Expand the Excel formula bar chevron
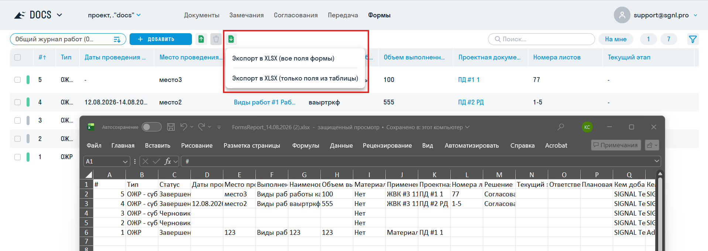The height and width of the screenshot is (251, 708). tap(657, 161)
